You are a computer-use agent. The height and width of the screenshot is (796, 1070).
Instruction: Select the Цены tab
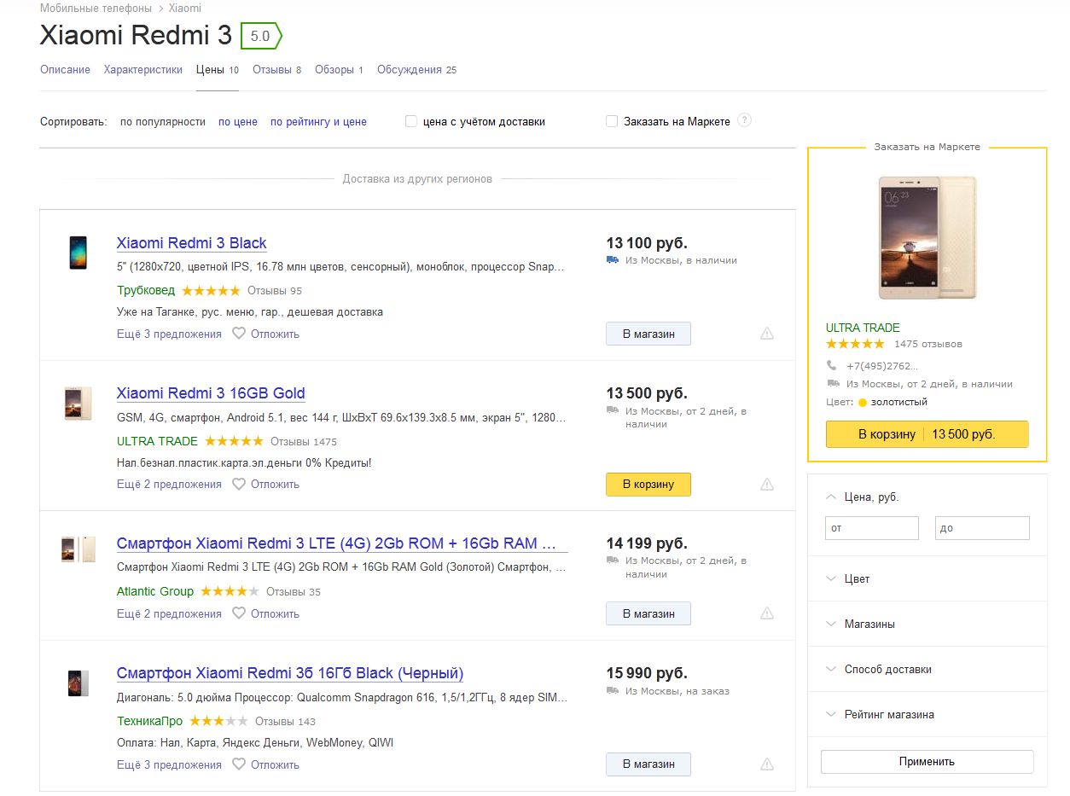(217, 70)
